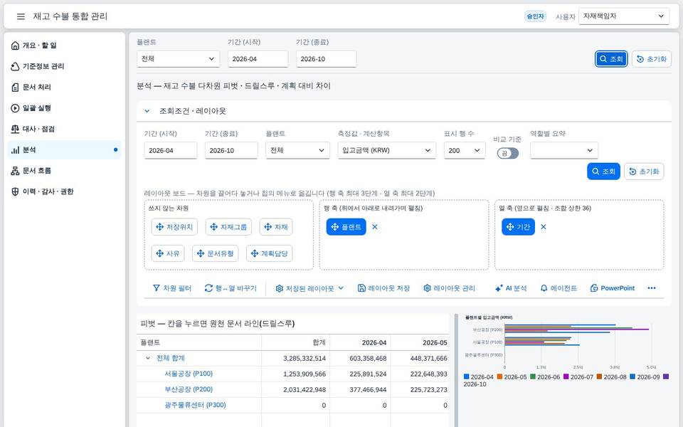Click the 저장위치 dimension chip
This screenshot has height=427, width=683.
[x=175, y=227]
